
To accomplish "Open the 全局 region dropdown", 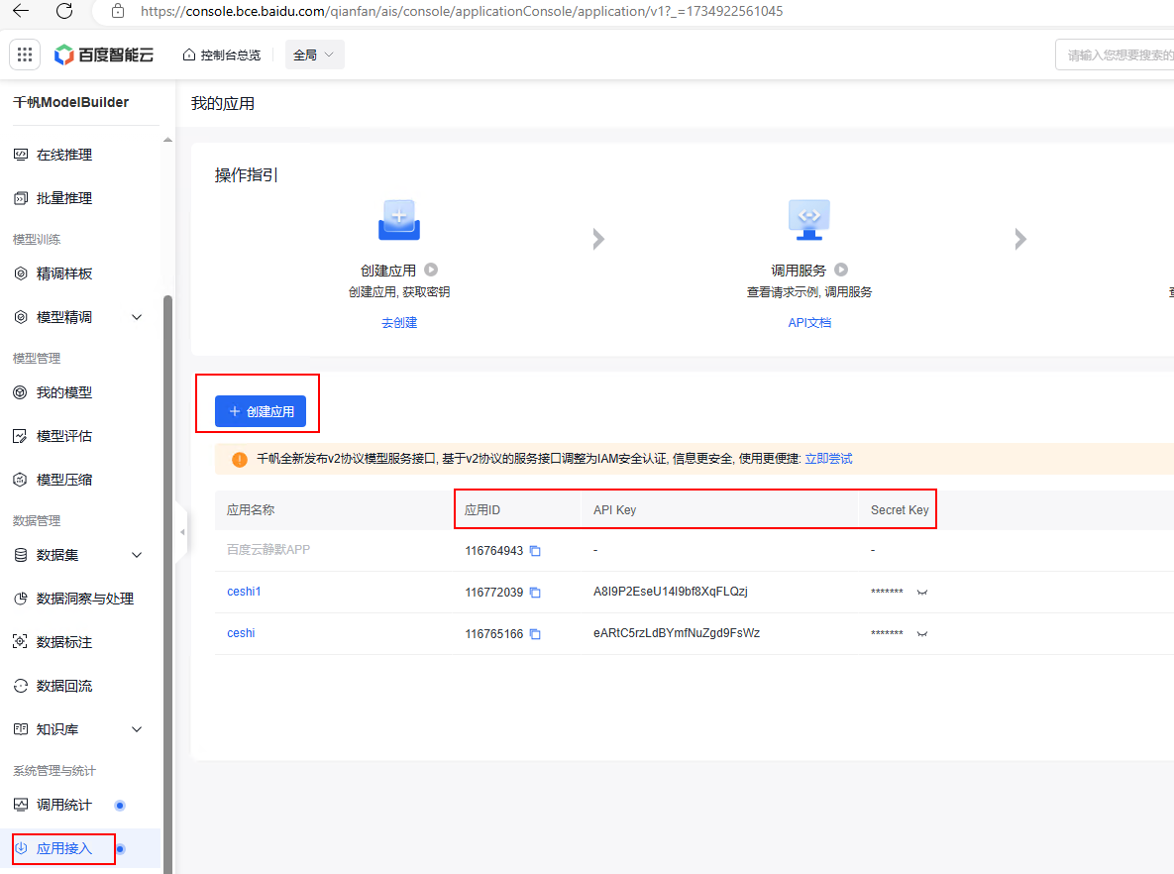I will (x=314, y=55).
